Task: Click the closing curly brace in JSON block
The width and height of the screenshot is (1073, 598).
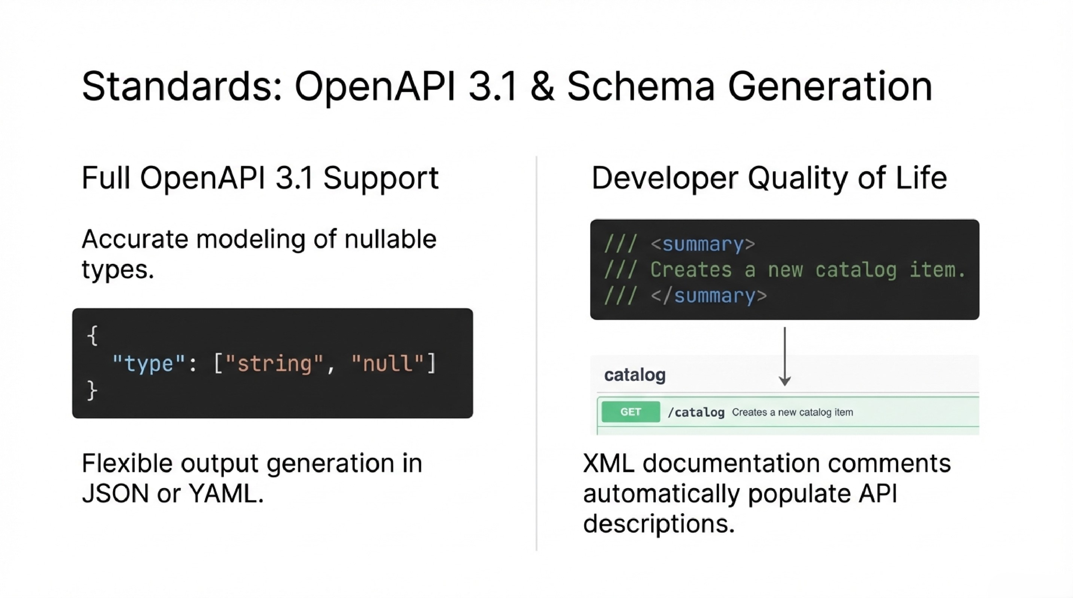Action: 92,391
